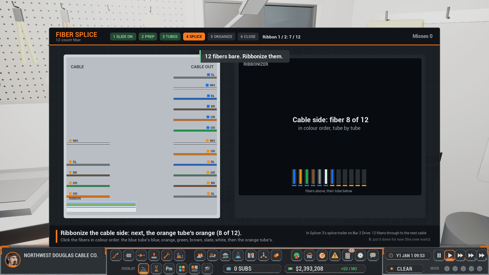Open the network topology nodes icon

264,255
